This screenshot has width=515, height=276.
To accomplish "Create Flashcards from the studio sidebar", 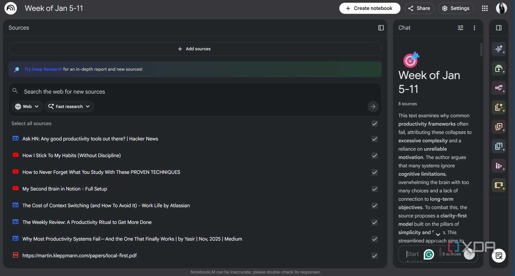I will coord(499,127).
